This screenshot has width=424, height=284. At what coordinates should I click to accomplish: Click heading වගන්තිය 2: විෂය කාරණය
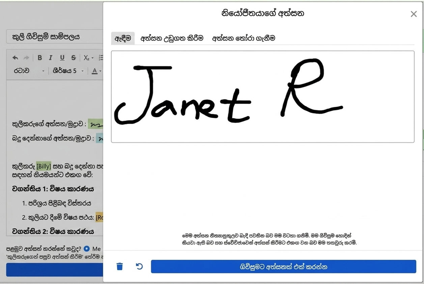(53, 231)
